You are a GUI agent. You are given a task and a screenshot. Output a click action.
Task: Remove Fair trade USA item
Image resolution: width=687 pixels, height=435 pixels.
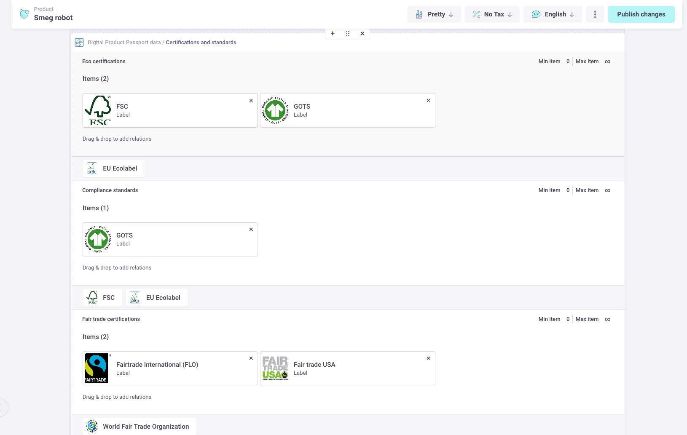click(428, 358)
